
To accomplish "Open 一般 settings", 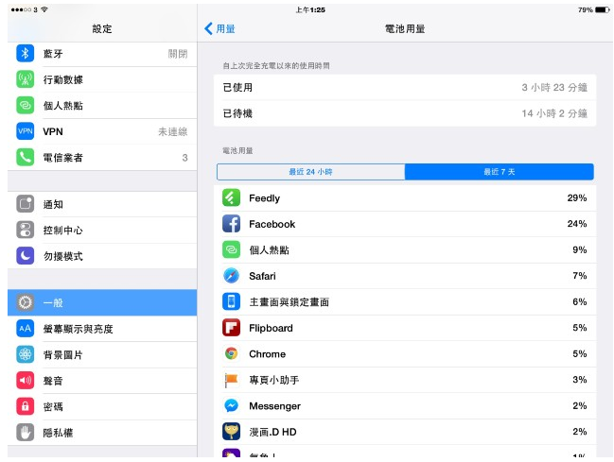I will click(x=101, y=302).
